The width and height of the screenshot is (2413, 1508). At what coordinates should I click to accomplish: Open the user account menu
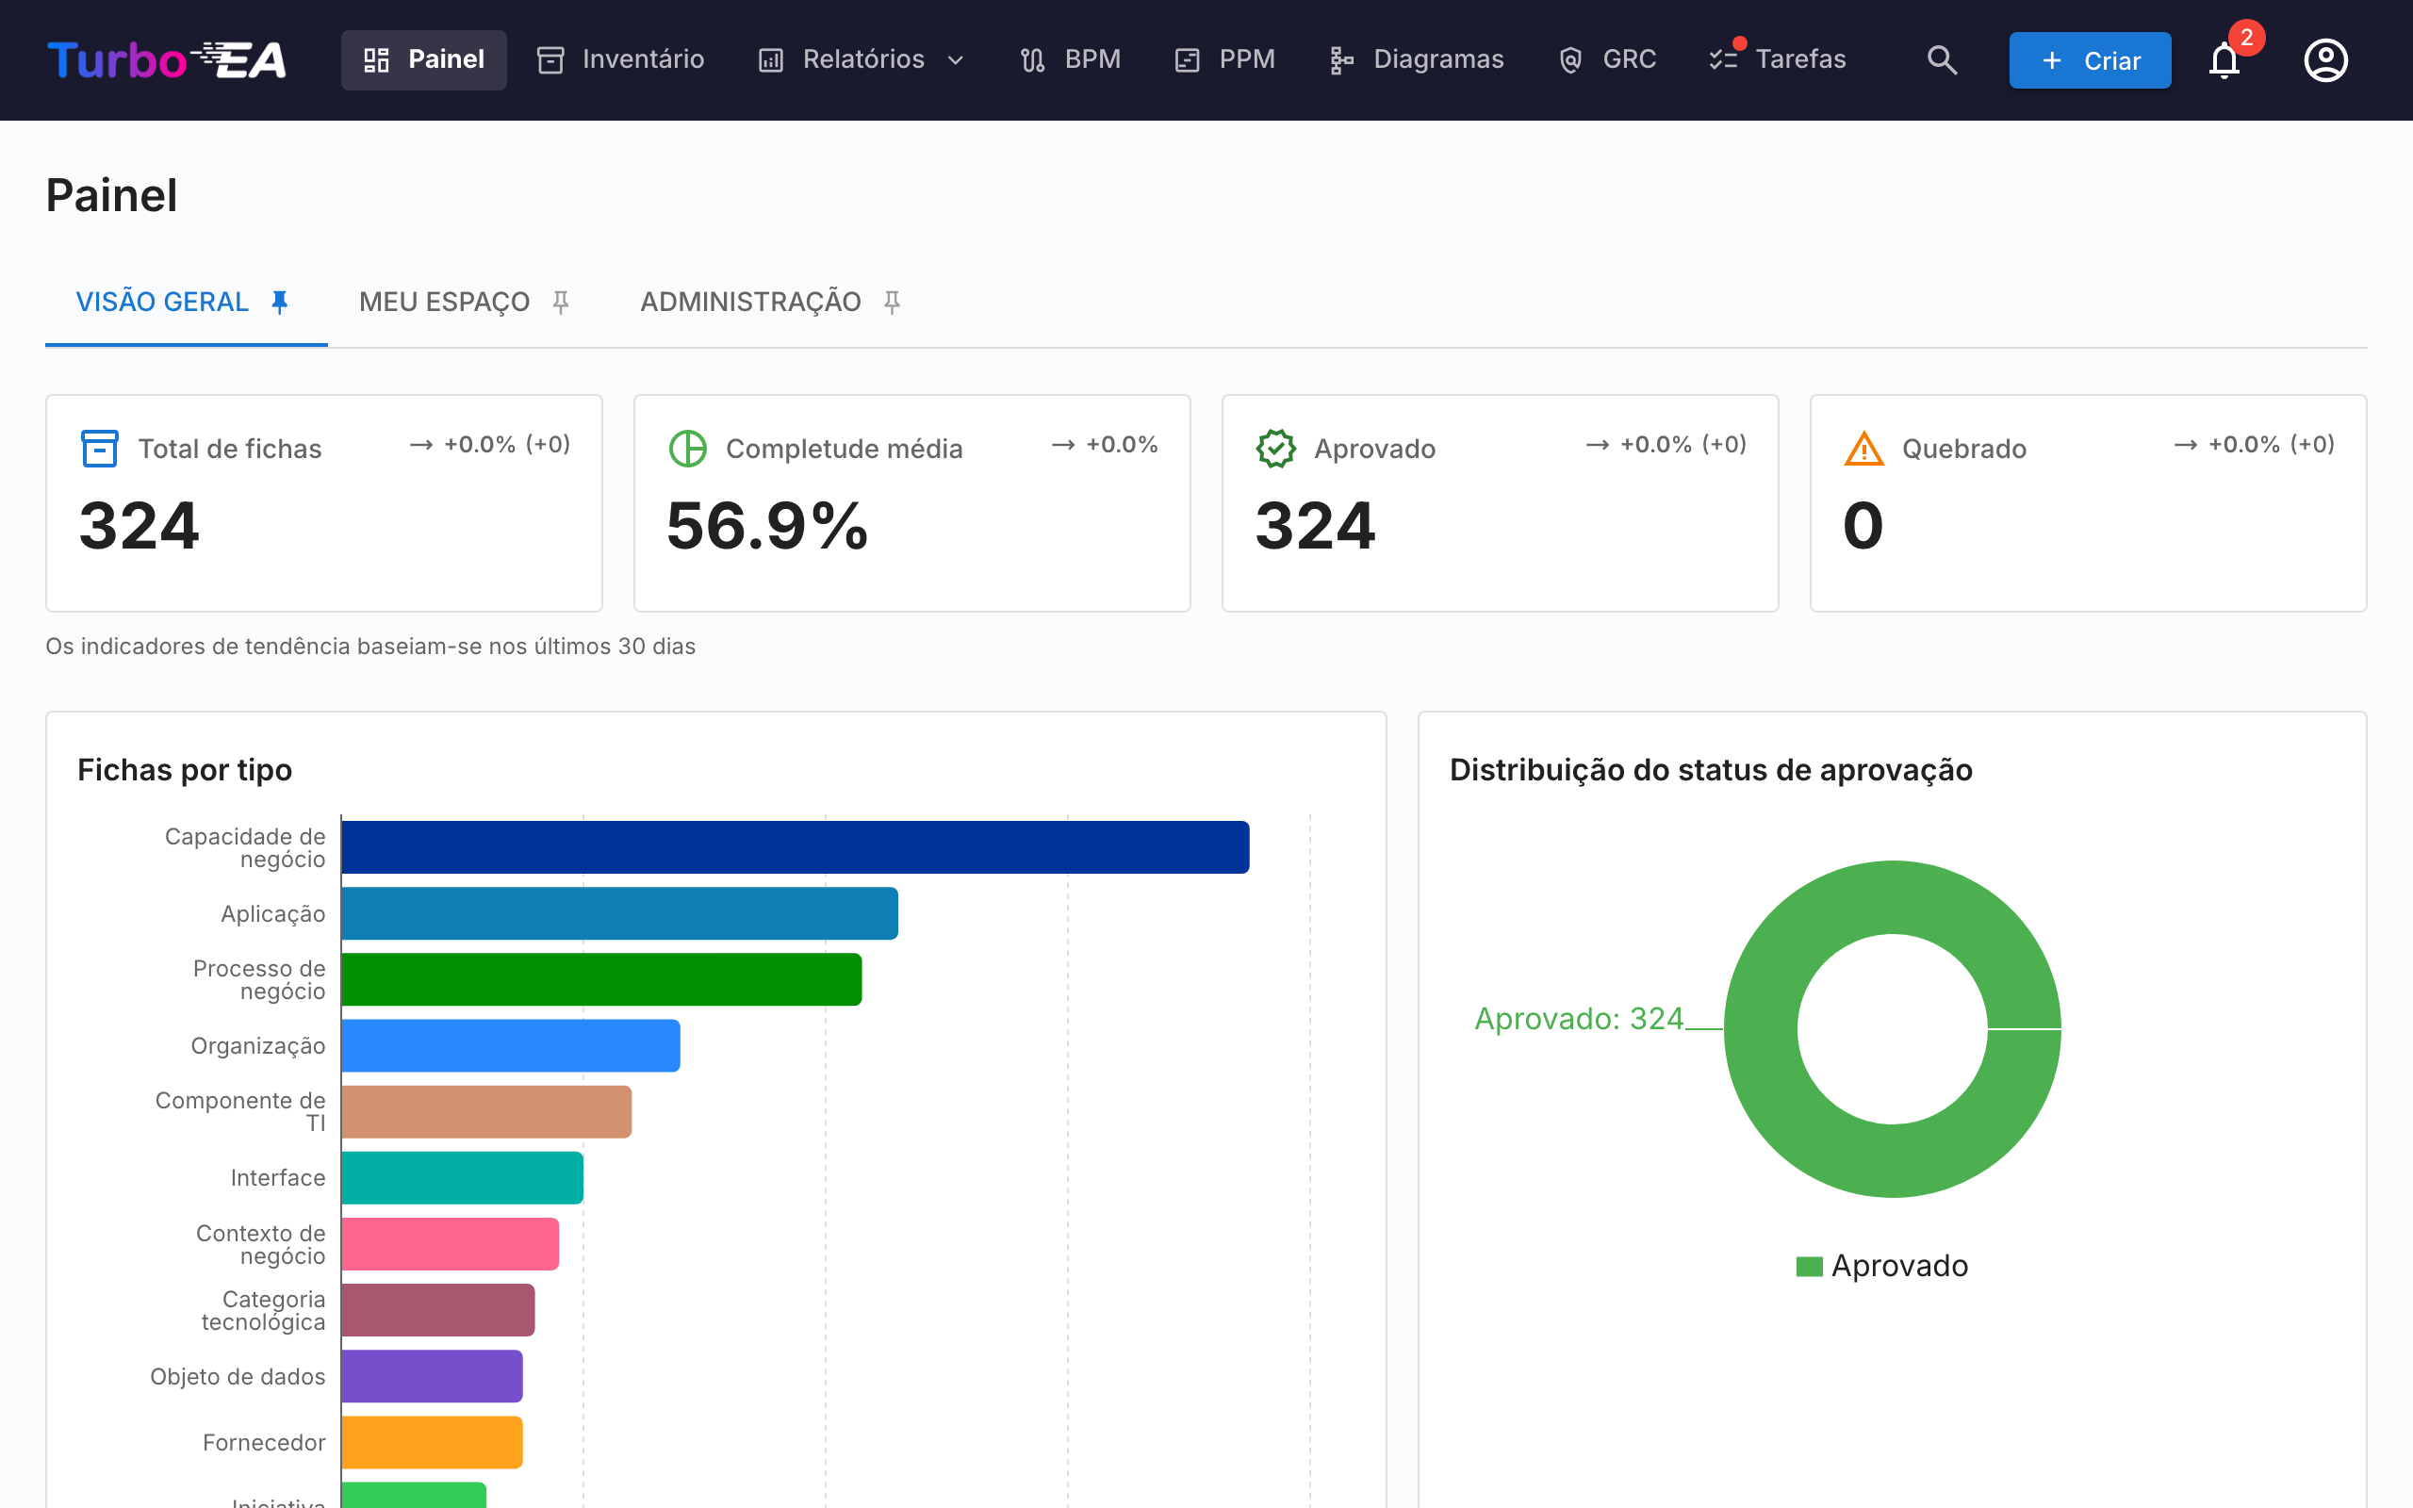point(2325,59)
